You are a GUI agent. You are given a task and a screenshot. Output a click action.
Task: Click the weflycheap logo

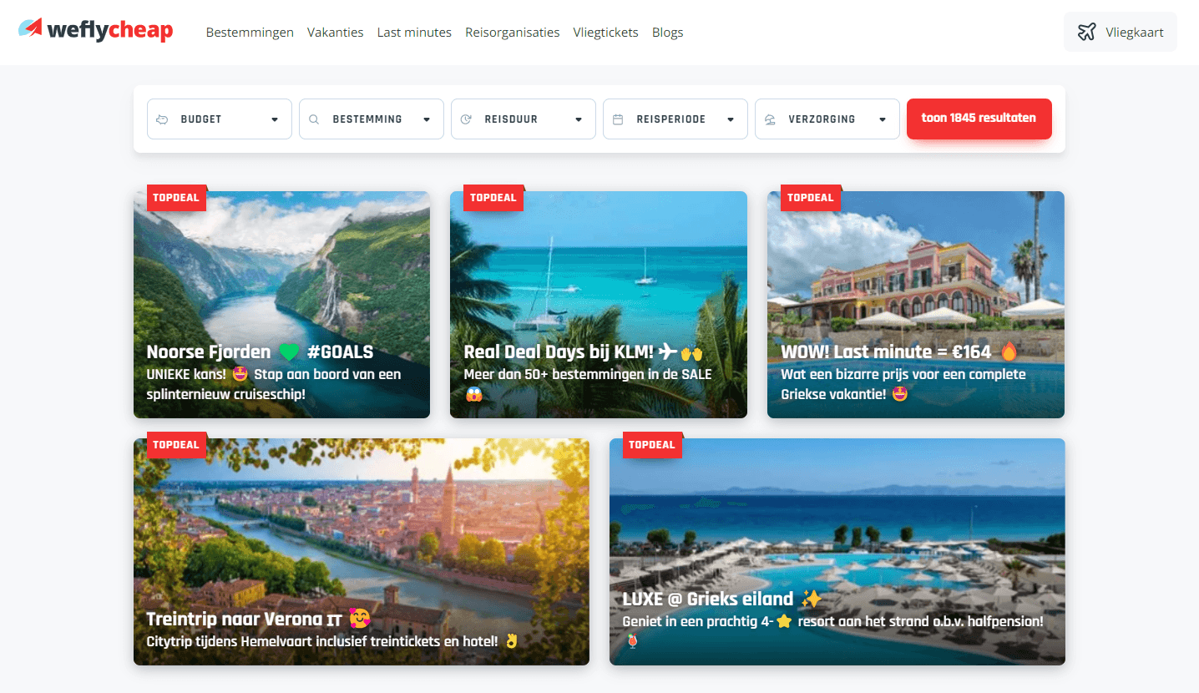click(x=96, y=31)
